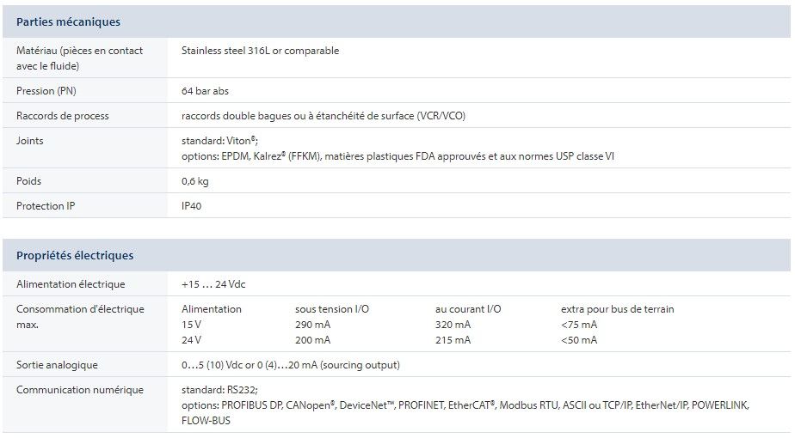Click the "Stainless steel 316L or comparable" text
Image resolution: width=795 pixels, height=438 pixels.
(x=260, y=51)
